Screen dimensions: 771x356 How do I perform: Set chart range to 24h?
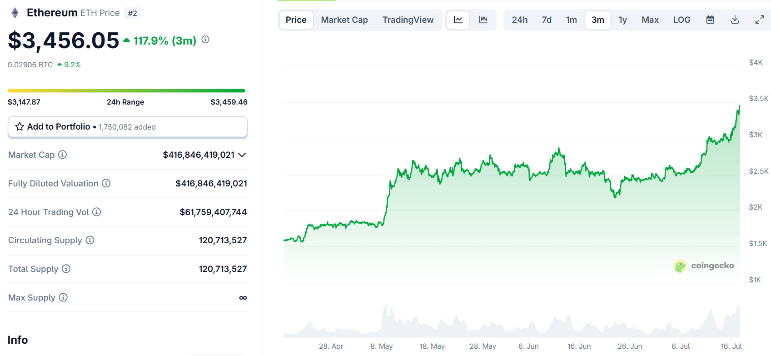(x=520, y=20)
